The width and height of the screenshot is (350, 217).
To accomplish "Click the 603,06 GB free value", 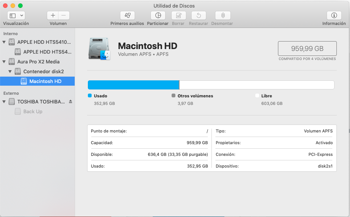I will [272, 103].
